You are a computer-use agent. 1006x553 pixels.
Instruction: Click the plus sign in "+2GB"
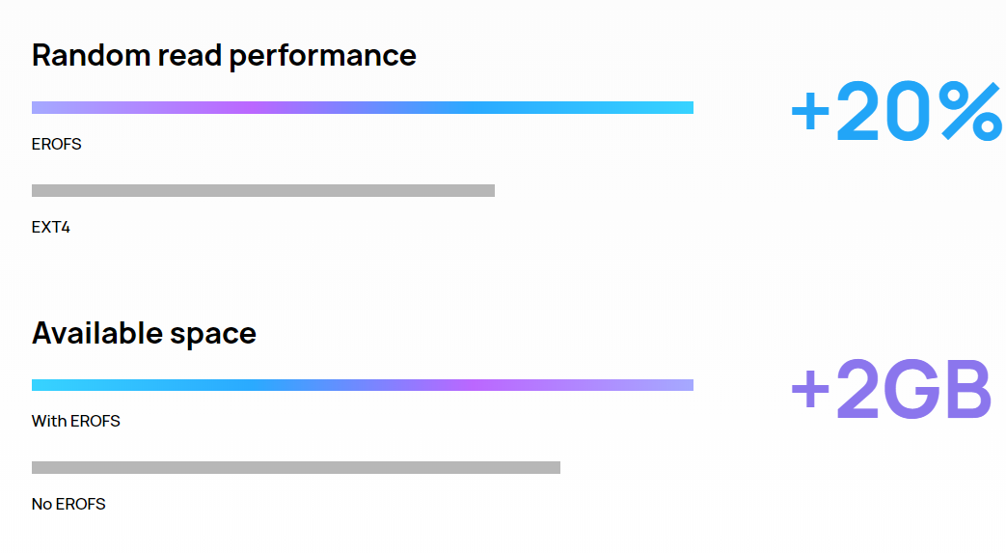coord(810,391)
